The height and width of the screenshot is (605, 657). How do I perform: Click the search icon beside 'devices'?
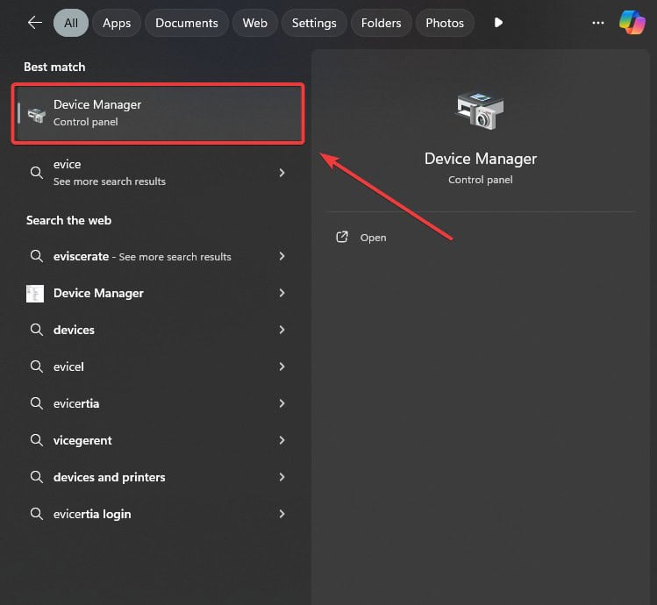pos(37,330)
